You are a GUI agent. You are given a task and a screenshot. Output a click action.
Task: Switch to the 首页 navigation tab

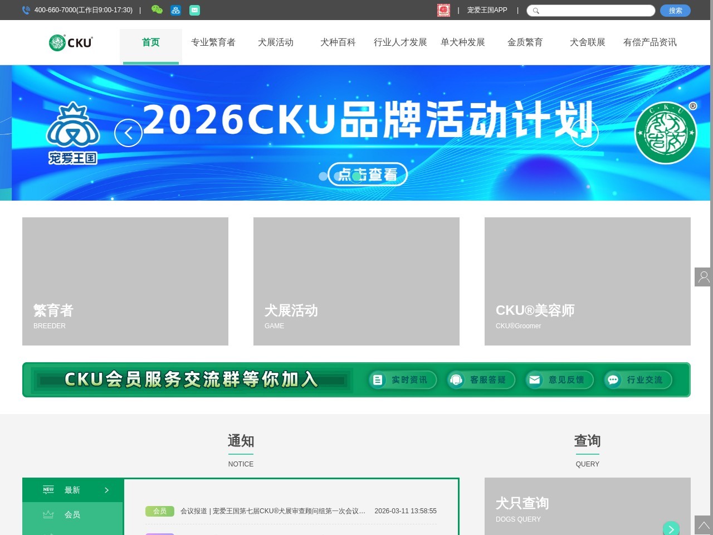[x=150, y=42]
